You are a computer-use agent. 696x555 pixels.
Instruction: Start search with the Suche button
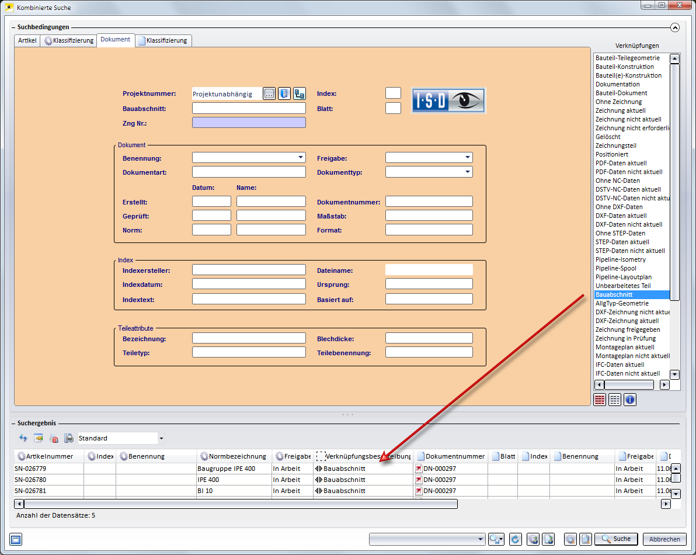[x=616, y=539]
